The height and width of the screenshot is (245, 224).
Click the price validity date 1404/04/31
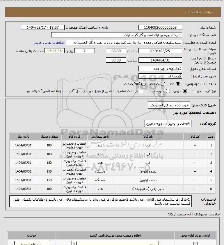tap(160, 60)
